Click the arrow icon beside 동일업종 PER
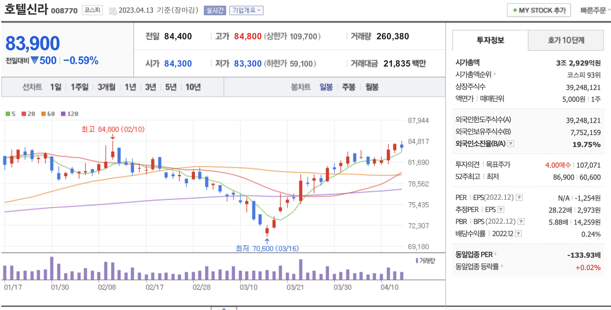The width and height of the screenshot is (611, 310). (496, 254)
